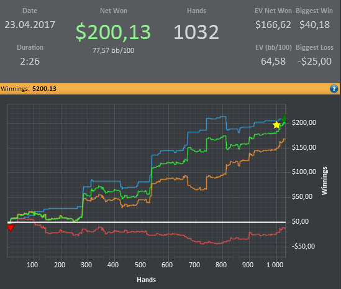Screen dimensions: 341x289
Task: Click the 500 x-axis tick label
Action: 140,265
